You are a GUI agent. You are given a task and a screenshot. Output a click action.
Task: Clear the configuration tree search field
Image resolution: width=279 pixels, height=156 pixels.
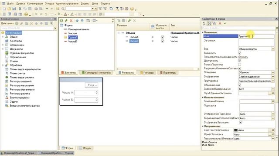click(55, 28)
